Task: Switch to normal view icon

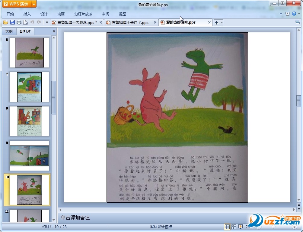Action: coord(227,227)
